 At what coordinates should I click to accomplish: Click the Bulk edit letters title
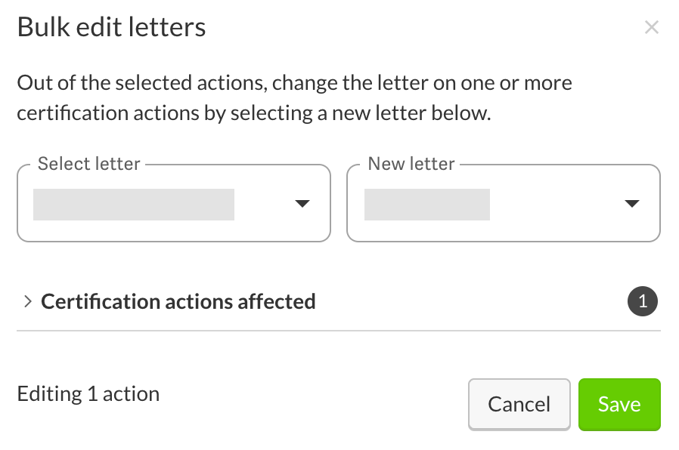[x=111, y=28]
